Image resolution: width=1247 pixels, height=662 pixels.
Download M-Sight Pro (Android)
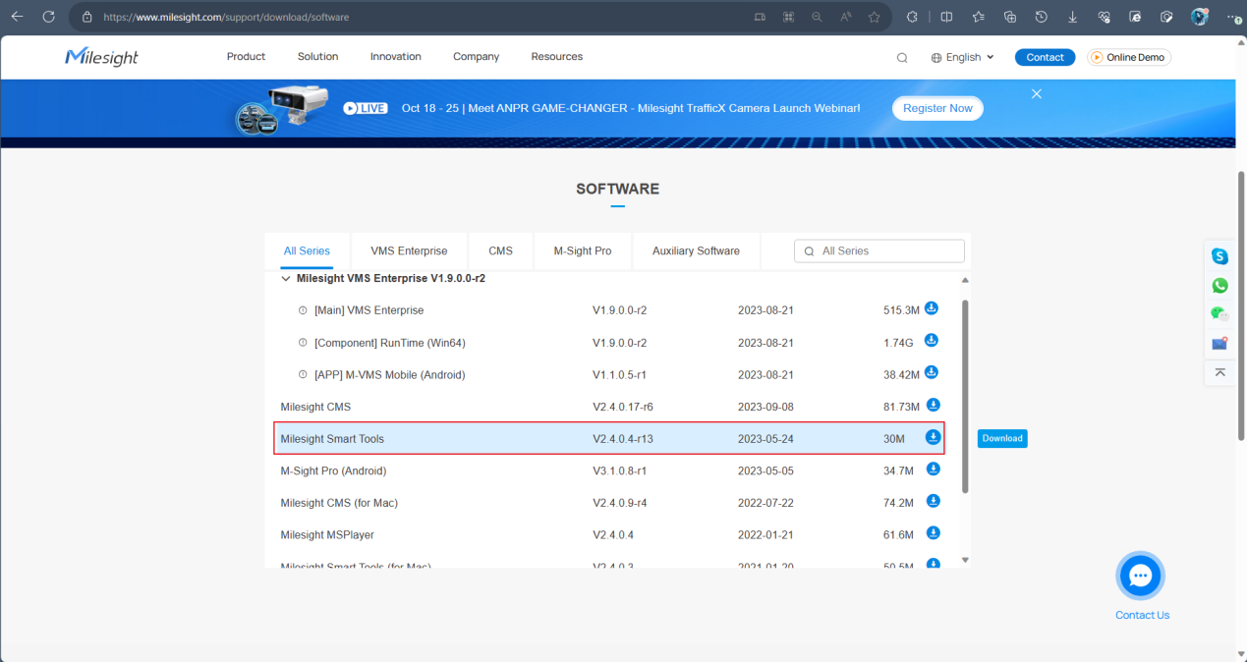[934, 469]
